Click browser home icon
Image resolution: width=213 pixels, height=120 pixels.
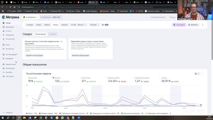pyautogui.click(x=14, y=7)
